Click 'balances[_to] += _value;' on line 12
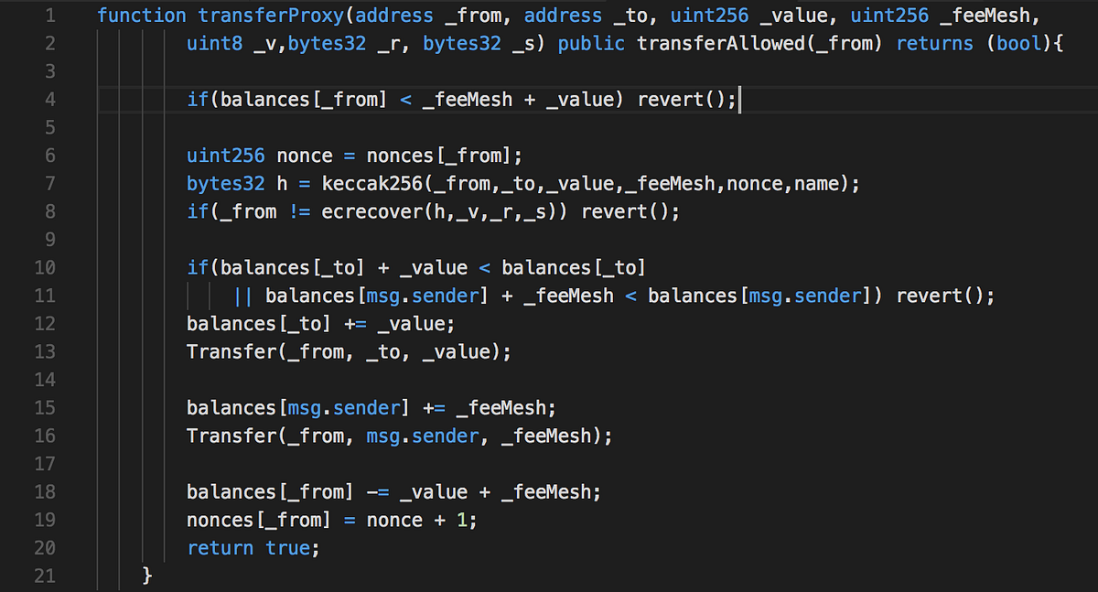The image size is (1098, 592). point(321,324)
